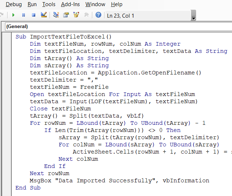Open the Tools menu
The image size is (232, 196).
tap(49, 4)
